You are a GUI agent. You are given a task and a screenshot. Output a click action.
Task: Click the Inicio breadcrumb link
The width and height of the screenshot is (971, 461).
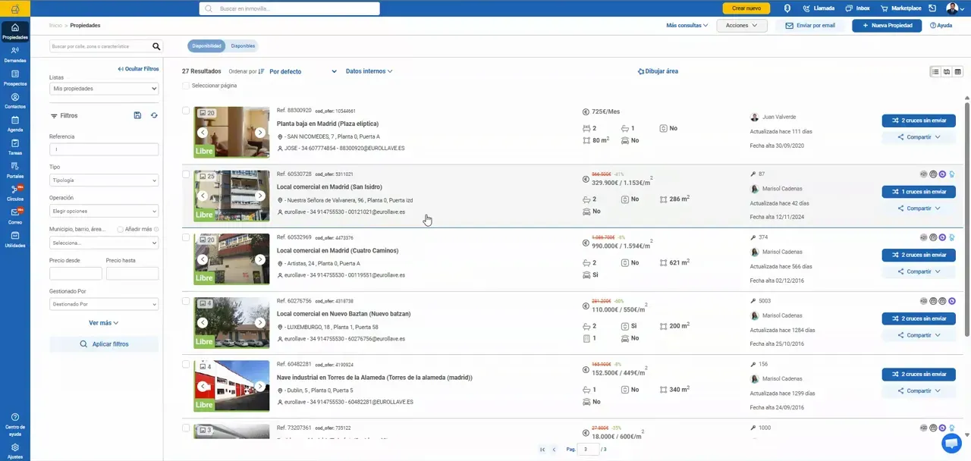pos(55,25)
